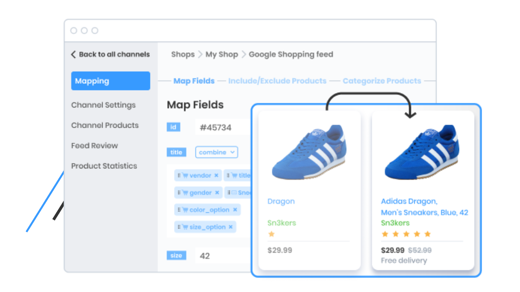Click the My Shop breadcrumb link
The width and height of the screenshot is (520, 292).
[221, 54]
